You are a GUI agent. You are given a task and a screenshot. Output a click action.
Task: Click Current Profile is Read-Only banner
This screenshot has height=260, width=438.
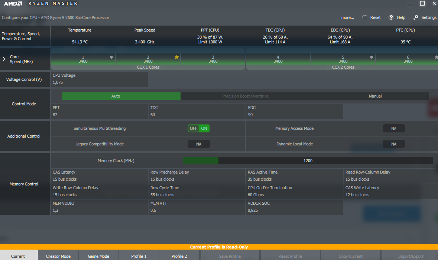point(219,247)
